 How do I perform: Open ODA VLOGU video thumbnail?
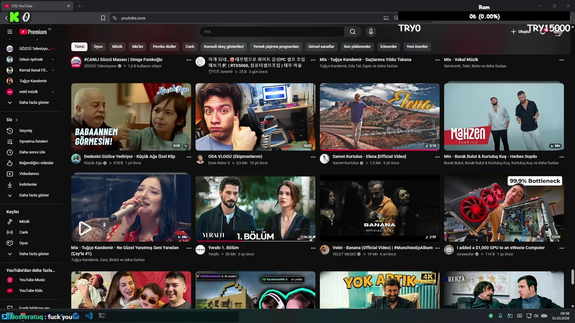pos(255,117)
